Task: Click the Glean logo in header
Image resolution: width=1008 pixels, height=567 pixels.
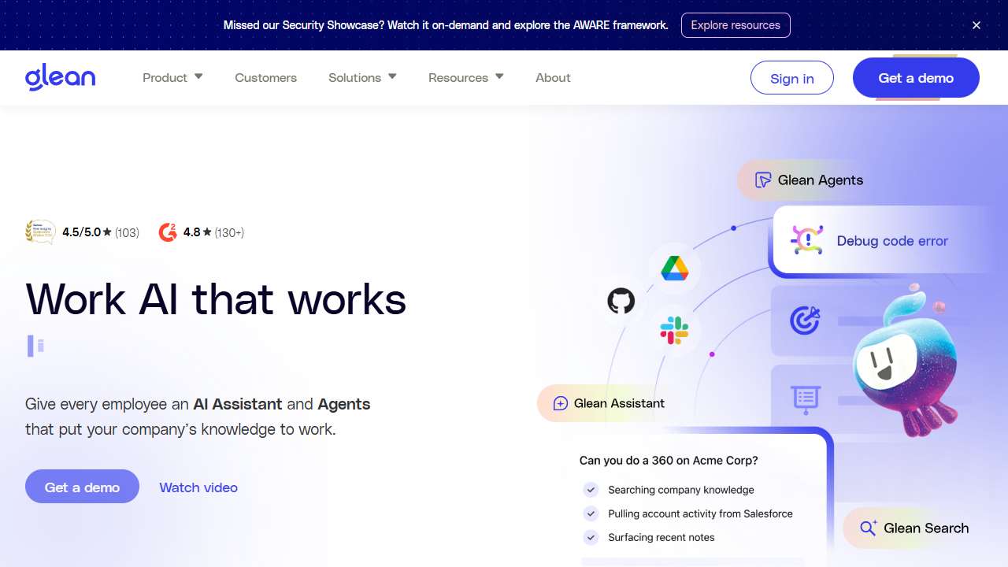Action: coord(60,78)
